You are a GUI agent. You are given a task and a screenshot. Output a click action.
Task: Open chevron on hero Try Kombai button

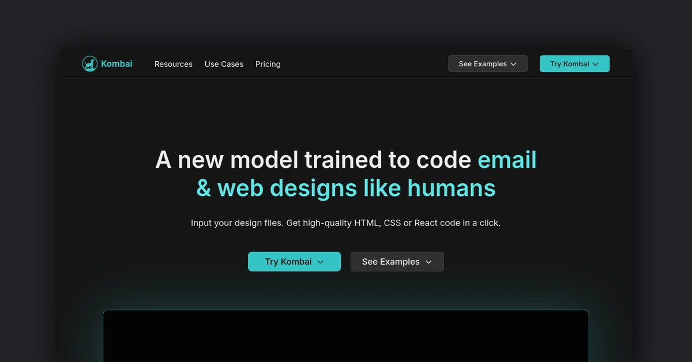point(321,262)
